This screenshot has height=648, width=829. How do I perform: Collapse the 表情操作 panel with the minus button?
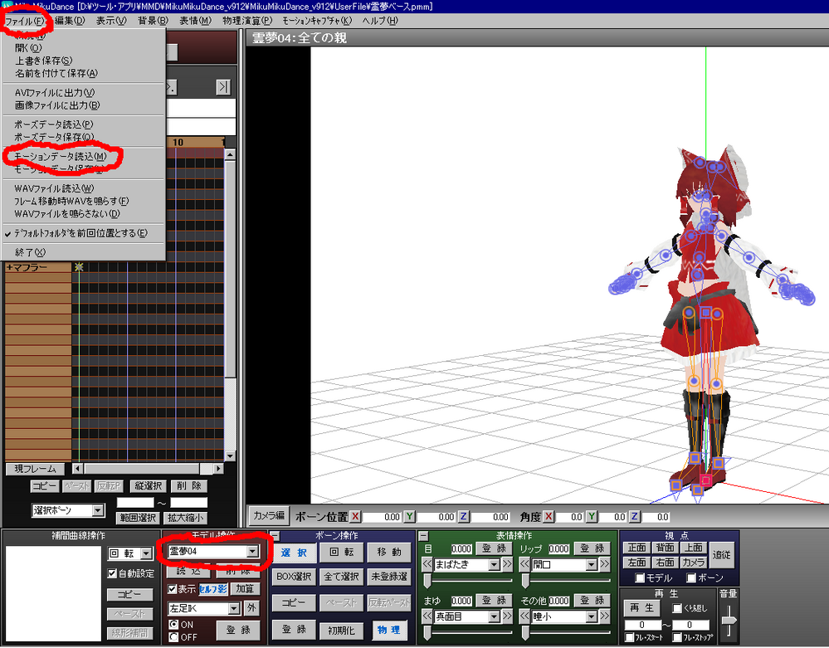click(x=423, y=535)
